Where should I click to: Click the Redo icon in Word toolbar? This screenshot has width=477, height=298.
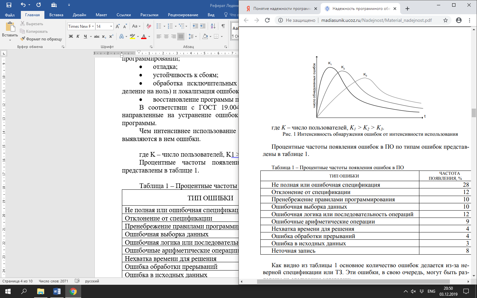click(39, 5)
